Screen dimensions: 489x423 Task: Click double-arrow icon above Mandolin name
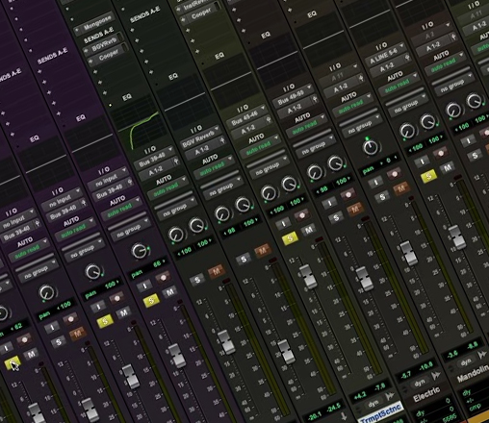pos(482,355)
